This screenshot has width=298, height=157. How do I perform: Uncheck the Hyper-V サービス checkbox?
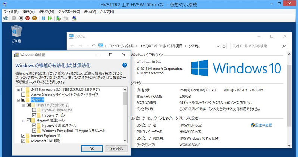[x=34, y=115]
